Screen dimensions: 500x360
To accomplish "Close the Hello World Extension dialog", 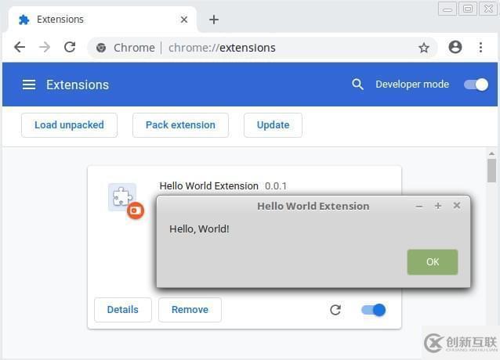I will pos(457,206).
